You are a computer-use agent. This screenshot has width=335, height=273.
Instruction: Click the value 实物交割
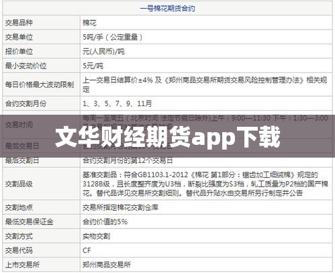(x=97, y=236)
